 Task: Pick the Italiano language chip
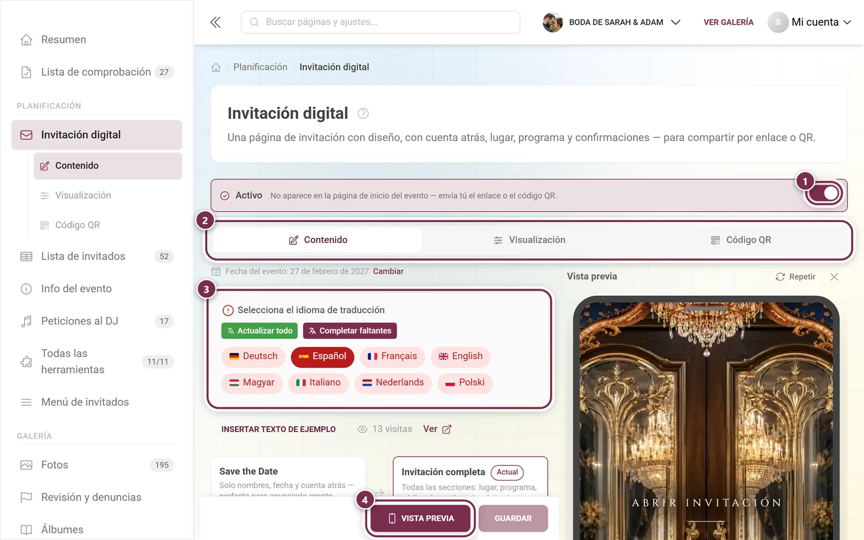(x=319, y=383)
